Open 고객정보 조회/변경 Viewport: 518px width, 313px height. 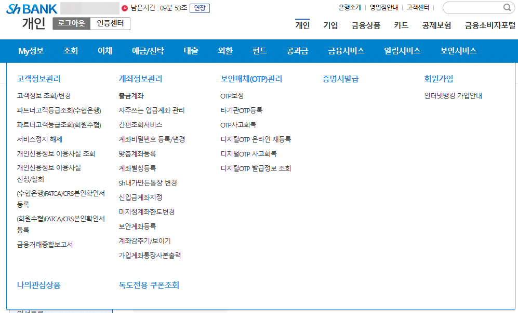coord(44,96)
